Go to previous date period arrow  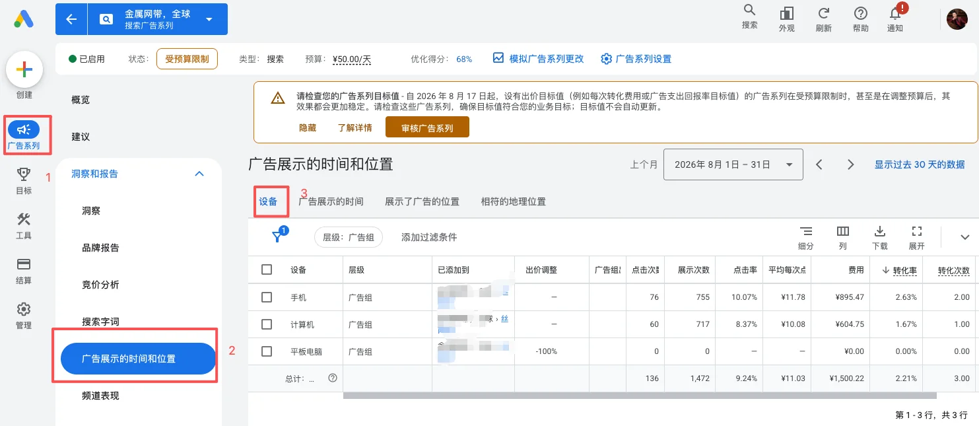point(819,164)
